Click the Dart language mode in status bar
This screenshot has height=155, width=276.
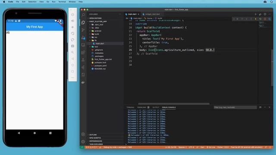coord(202,147)
